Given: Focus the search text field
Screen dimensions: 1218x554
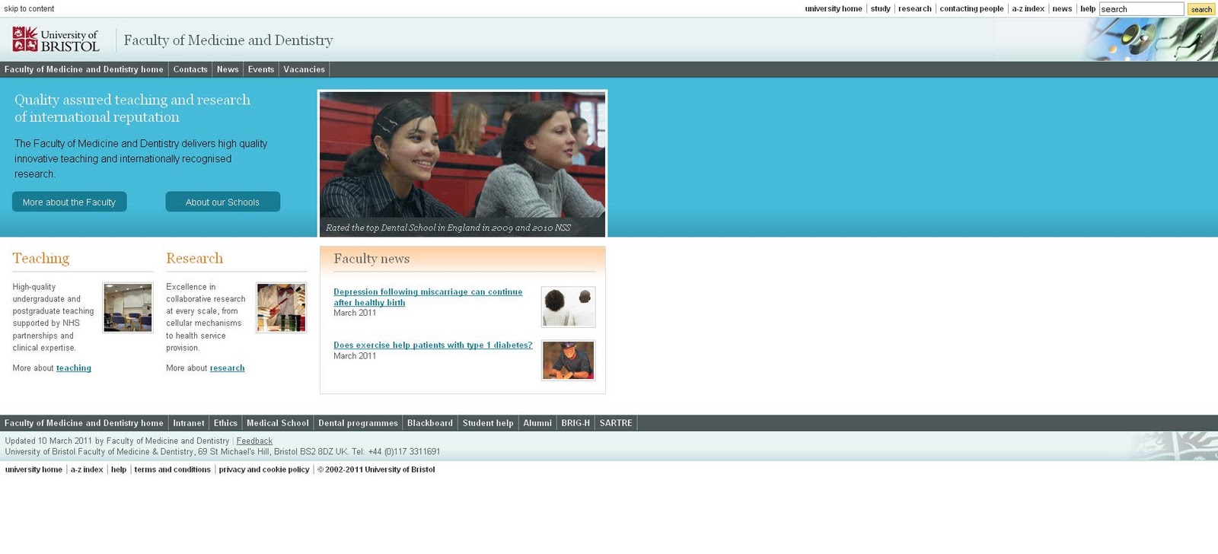Looking at the screenshot, I should [1141, 9].
